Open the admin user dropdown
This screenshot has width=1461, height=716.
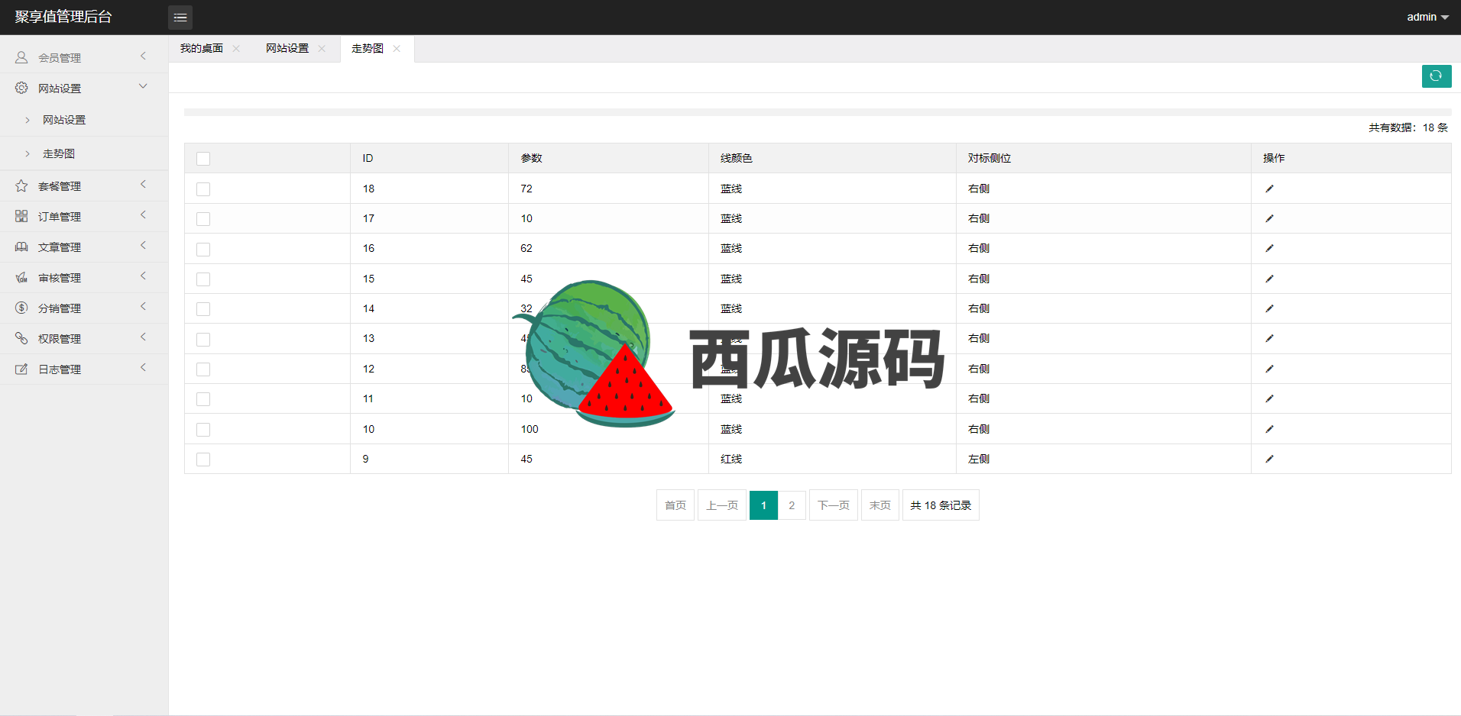1427,17
